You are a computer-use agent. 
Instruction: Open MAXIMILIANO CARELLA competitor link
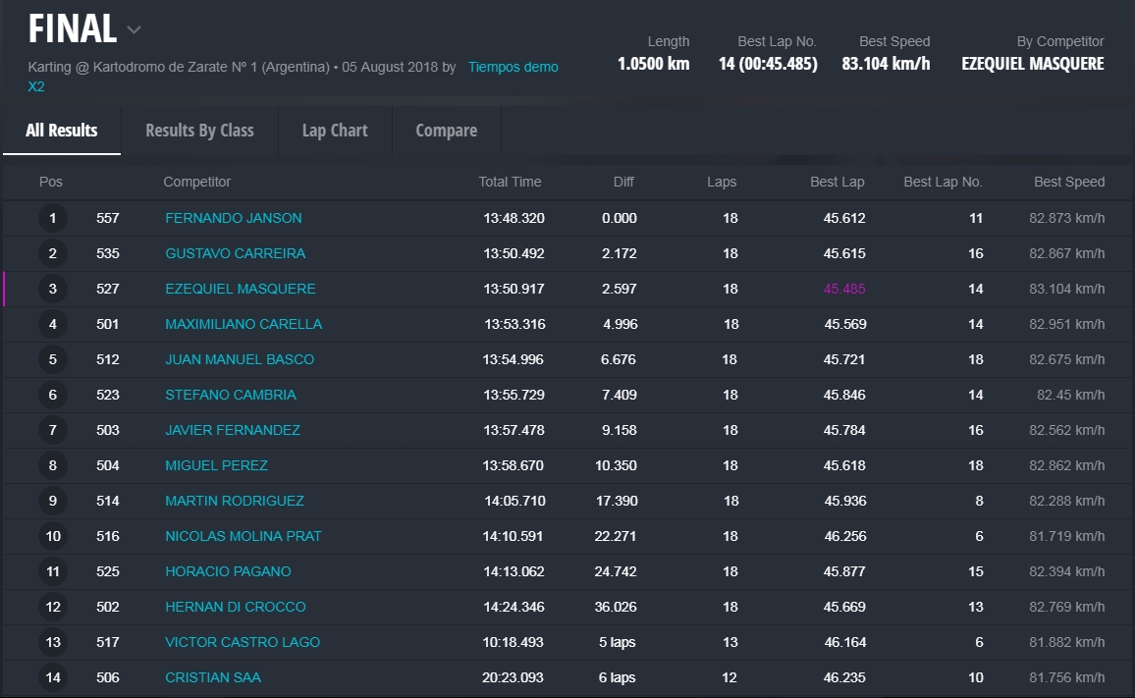(x=243, y=324)
